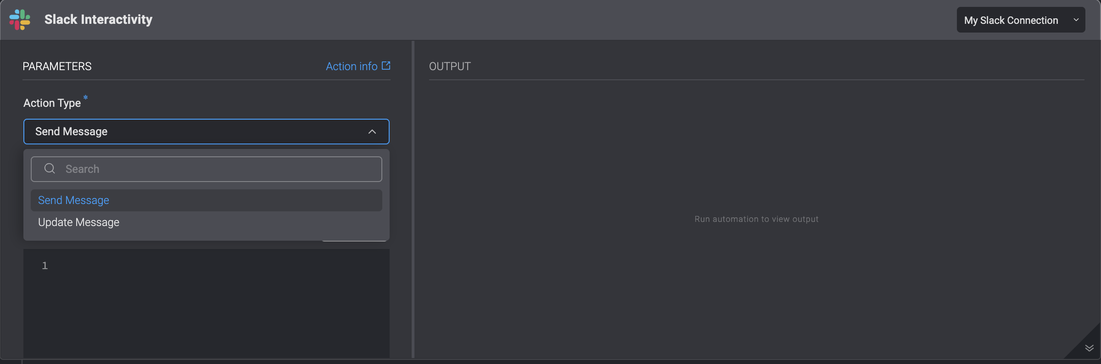
Task: Click the external link icon beside Action info
Action: pos(386,66)
